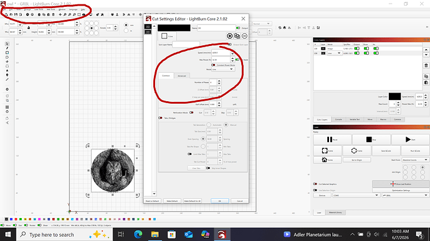Add a sub-layer with the plus icon
The image size is (430, 241).
[229, 36]
